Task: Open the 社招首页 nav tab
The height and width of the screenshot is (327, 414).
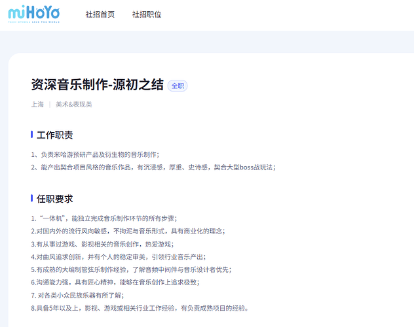Action: pyautogui.click(x=100, y=14)
